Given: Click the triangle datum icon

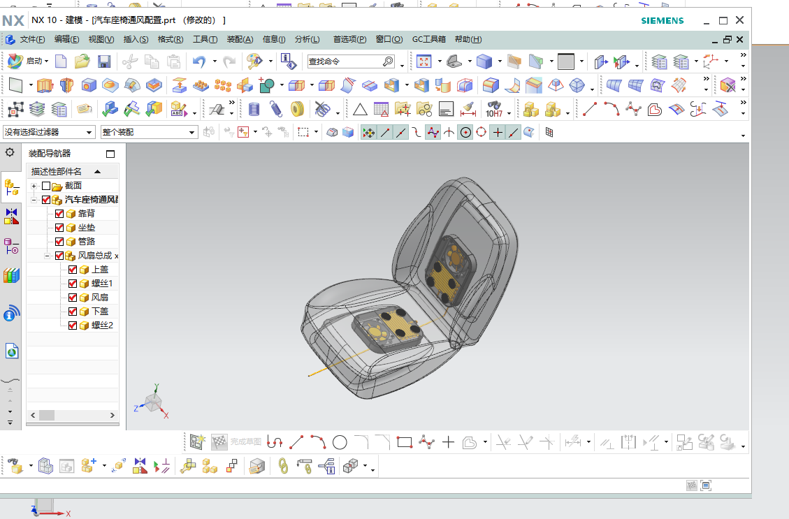Looking at the screenshot, I should (x=360, y=109).
